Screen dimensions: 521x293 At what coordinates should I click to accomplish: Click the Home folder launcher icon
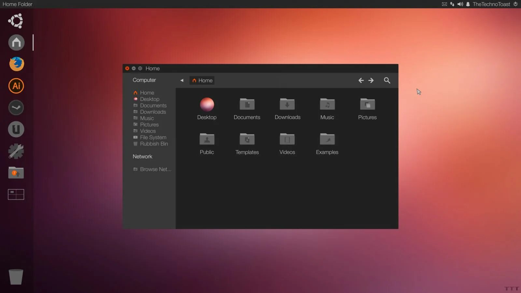click(x=16, y=42)
